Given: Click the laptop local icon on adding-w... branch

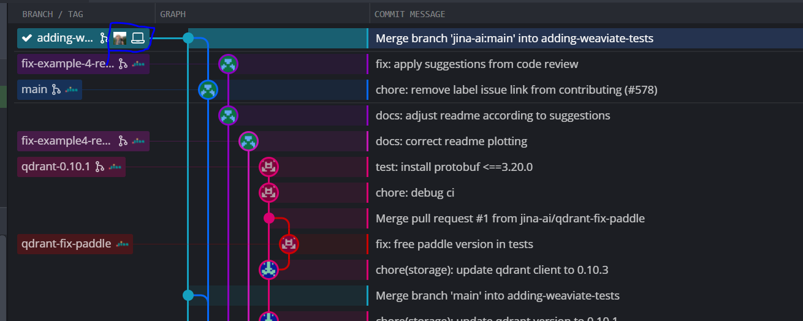Looking at the screenshot, I should pyautogui.click(x=138, y=39).
